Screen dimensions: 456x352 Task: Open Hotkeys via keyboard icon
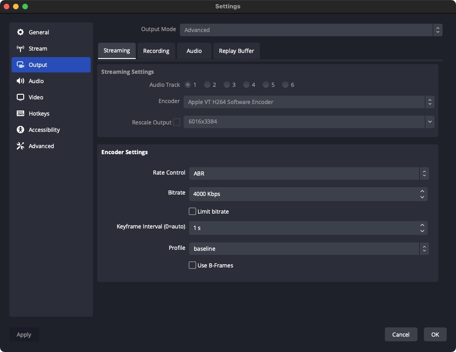(x=20, y=114)
